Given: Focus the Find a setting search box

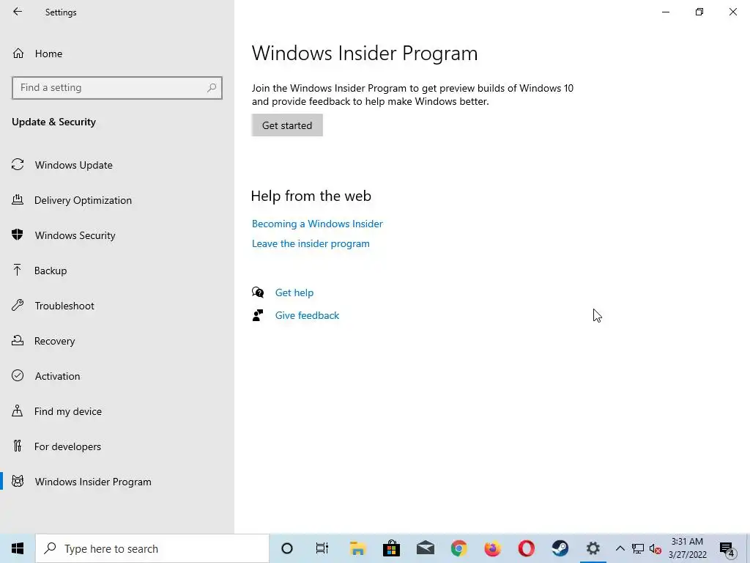Looking at the screenshot, I should click(117, 88).
